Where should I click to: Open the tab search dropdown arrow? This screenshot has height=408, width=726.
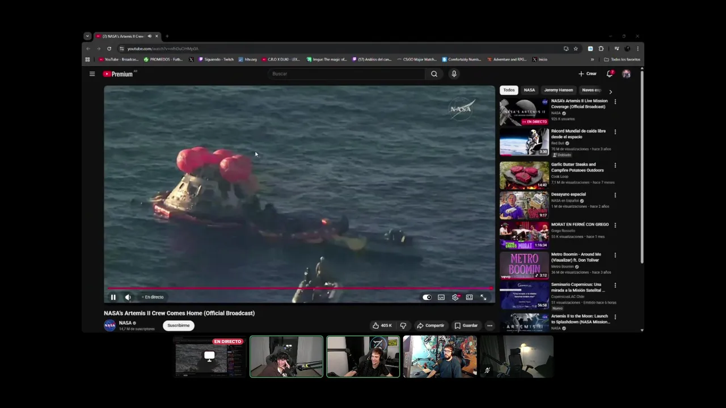[87, 36]
